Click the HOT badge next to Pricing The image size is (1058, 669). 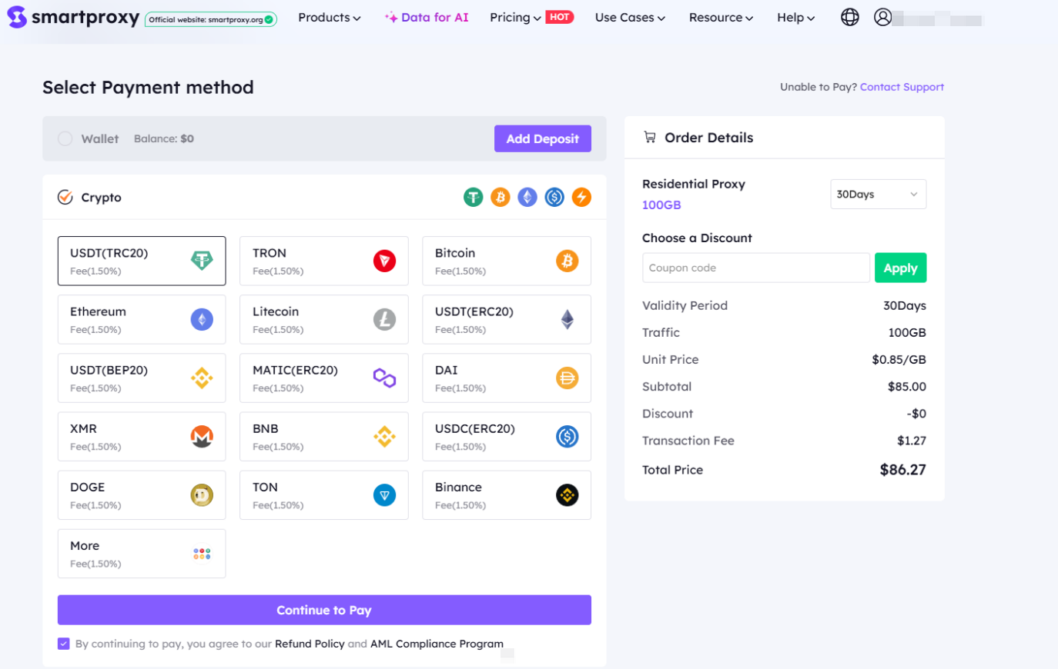tap(560, 17)
